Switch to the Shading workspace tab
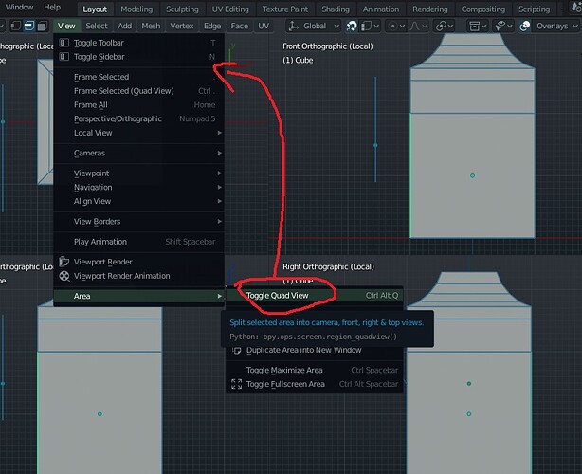The width and height of the screenshot is (582, 474). [336, 9]
